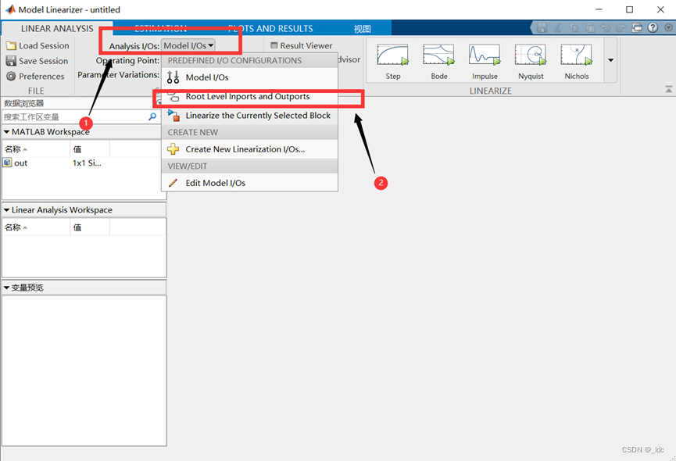The image size is (676, 461).
Task: Collapse the toolstrip with the corner arrow
Action: pos(668,90)
